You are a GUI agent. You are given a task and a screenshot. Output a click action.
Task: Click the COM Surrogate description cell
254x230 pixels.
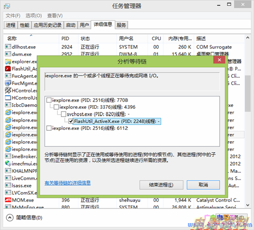pyautogui.click(x=214, y=47)
